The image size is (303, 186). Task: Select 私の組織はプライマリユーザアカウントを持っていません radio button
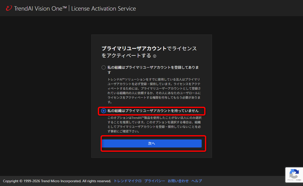tap(104, 111)
